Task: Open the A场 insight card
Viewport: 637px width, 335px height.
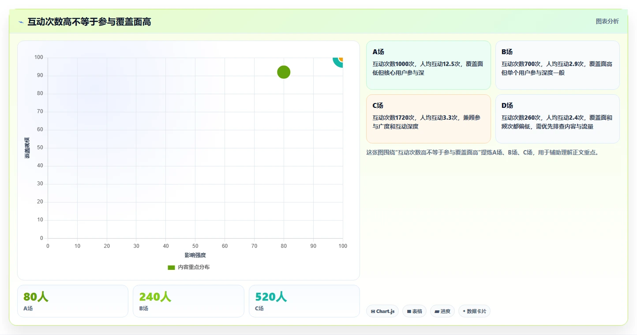Action: point(428,65)
